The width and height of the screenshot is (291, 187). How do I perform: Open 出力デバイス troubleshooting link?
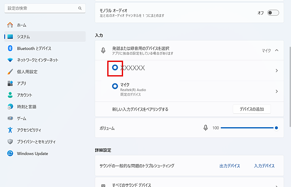(x=229, y=166)
